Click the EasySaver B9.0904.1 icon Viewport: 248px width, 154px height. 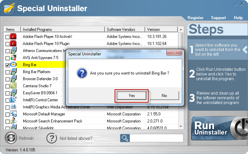pyautogui.click(x=13, y=93)
